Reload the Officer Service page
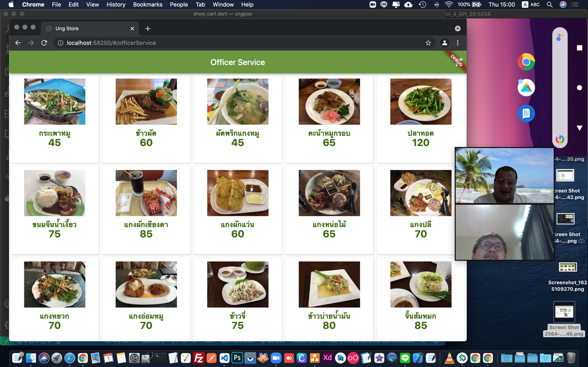 click(44, 43)
